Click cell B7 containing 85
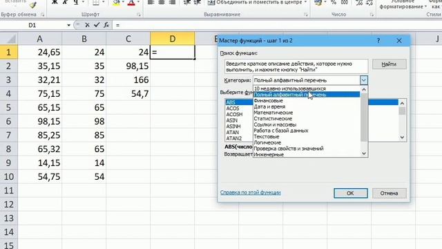442x249 pixels. pyautogui.click(x=84, y=135)
